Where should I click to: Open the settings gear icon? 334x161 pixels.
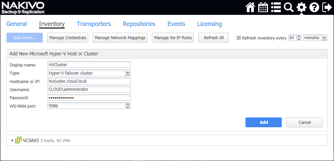coord(301,7)
